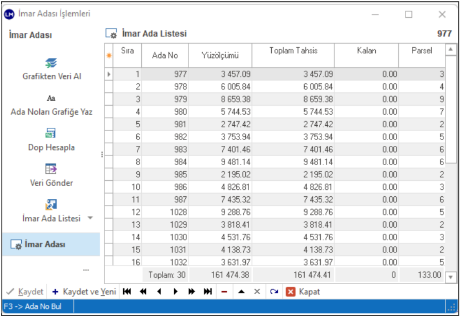Viewport: 460px width, 316px height.
Task: Click the grid's star column selector
Action: [x=108, y=56]
